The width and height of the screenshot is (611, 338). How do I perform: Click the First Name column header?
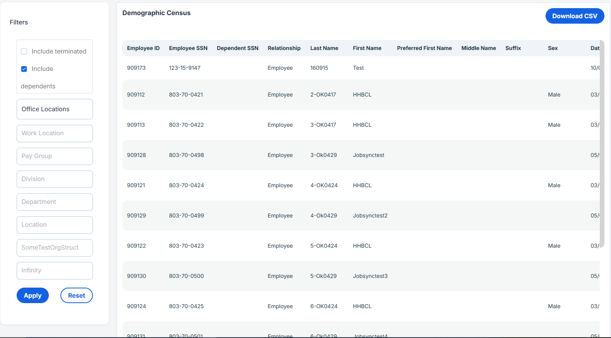367,48
